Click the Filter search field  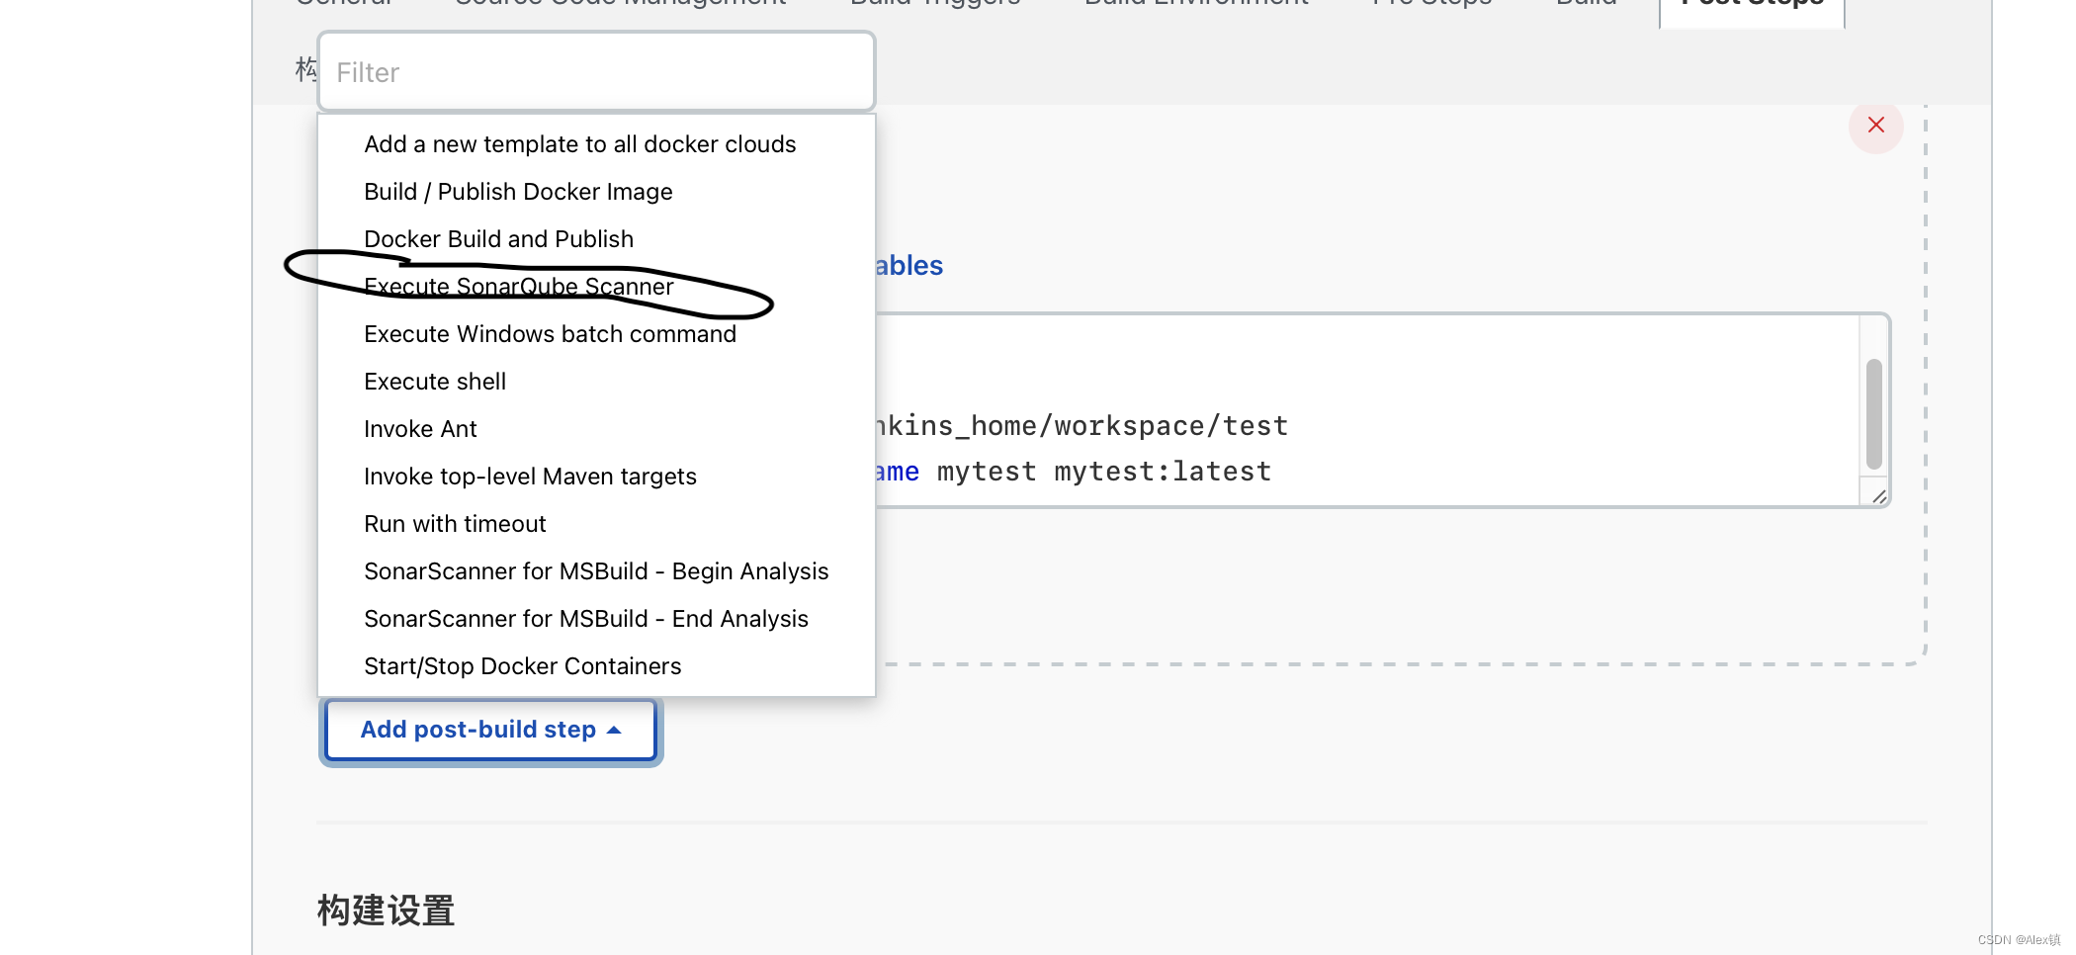[x=596, y=72]
